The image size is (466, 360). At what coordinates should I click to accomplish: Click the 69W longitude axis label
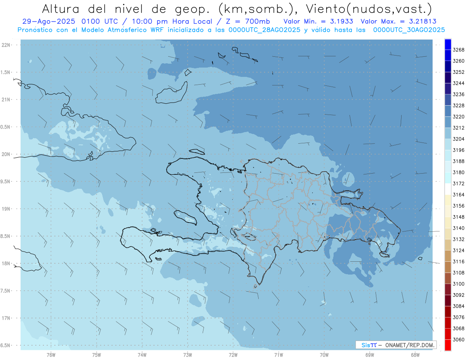[370, 355]
